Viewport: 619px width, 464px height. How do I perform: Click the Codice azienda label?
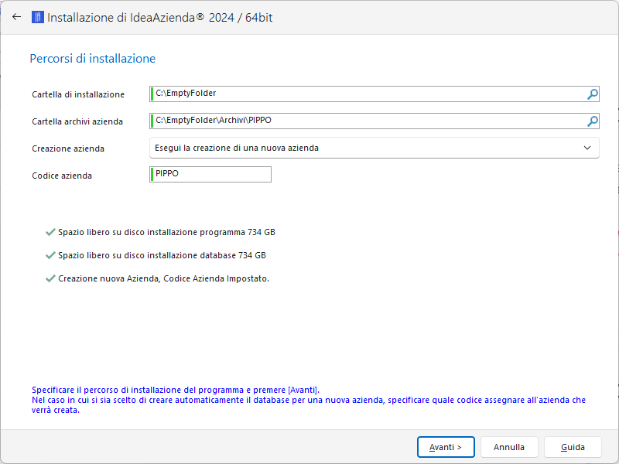click(62, 176)
